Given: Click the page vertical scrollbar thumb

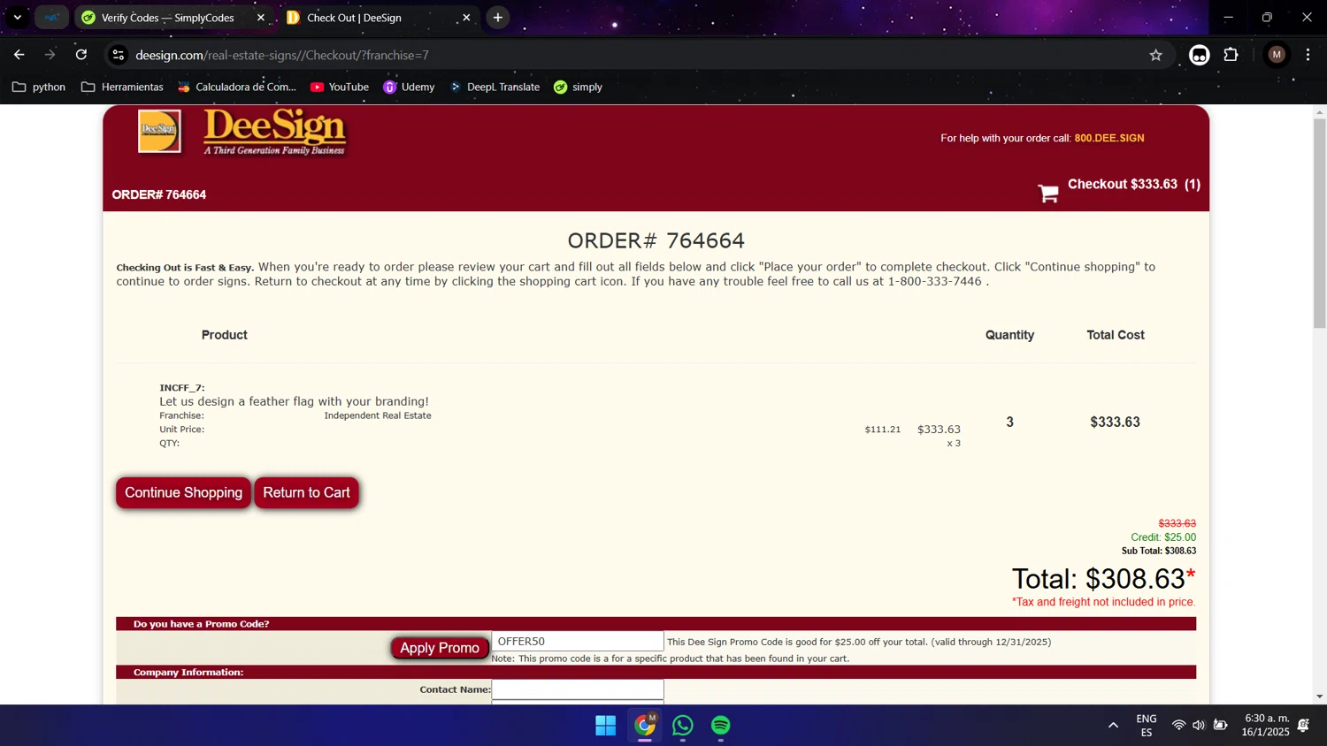Looking at the screenshot, I should click(1319, 223).
